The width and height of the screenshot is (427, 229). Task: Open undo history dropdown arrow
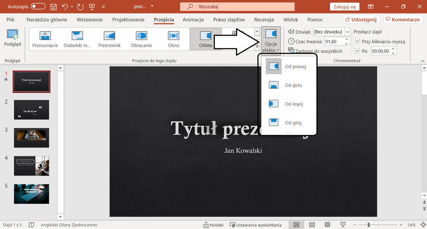pyautogui.click(x=72, y=7)
